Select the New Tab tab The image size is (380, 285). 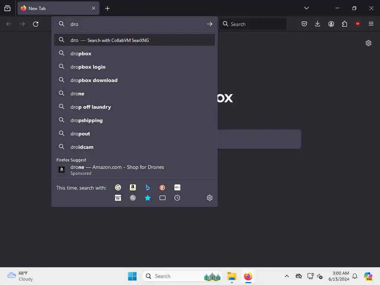(58, 9)
